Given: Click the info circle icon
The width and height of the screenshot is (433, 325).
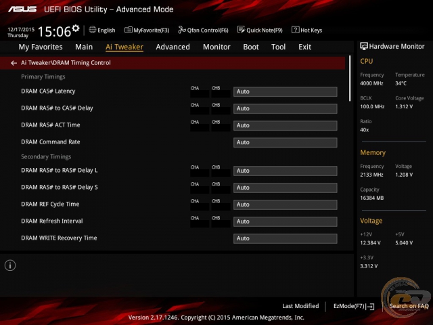Looking at the screenshot, I should [10, 265].
